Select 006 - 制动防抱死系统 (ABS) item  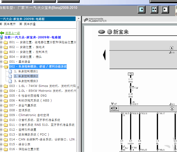click(x=30, y=100)
